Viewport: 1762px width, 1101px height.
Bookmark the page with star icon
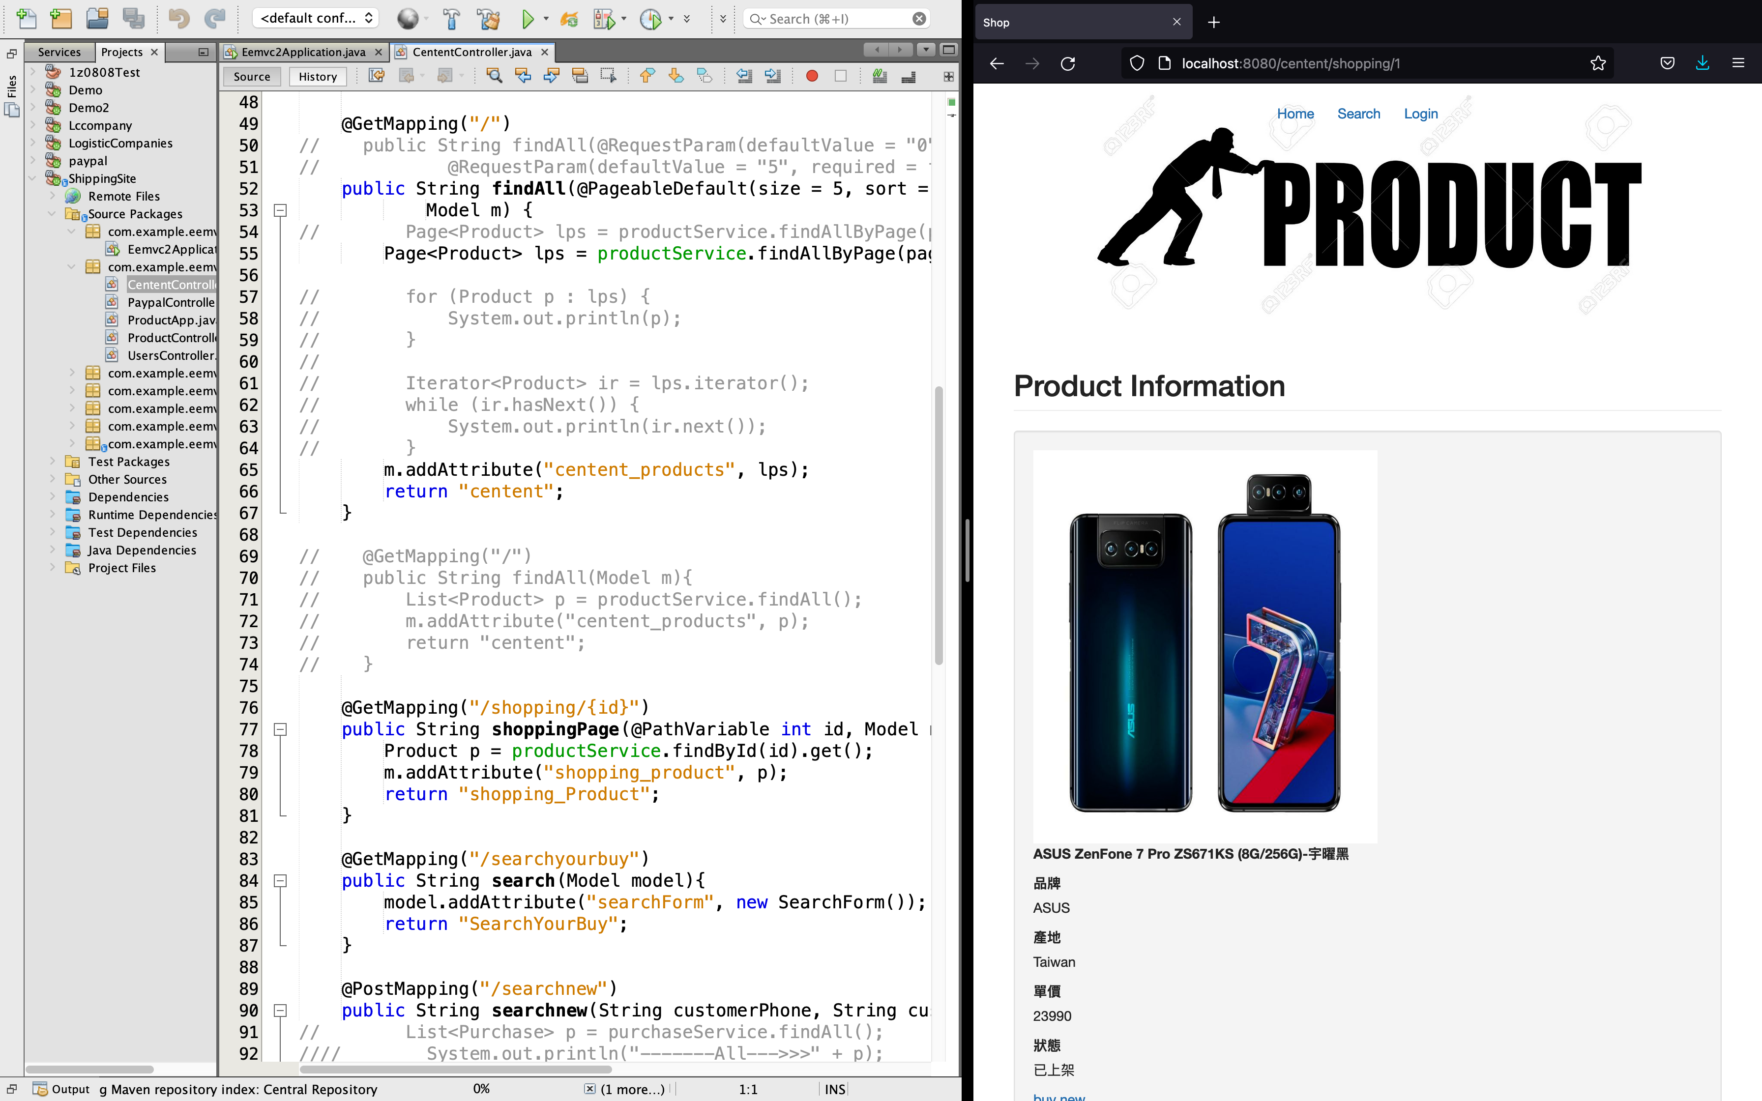click(1598, 63)
